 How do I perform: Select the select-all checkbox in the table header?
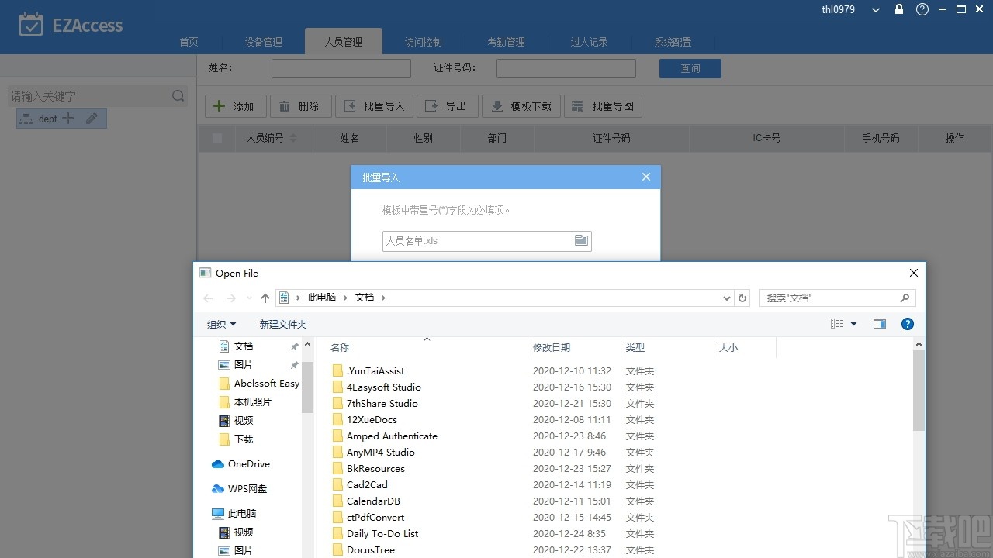click(217, 138)
